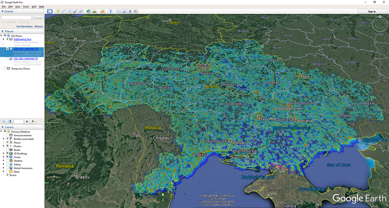Collapse the Search panel header

pyautogui.click(x=22, y=11)
